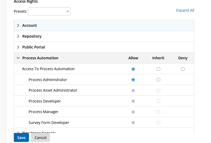Open the Presets dropdown
The height and width of the screenshot is (143, 211).
click(x=49, y=11)
